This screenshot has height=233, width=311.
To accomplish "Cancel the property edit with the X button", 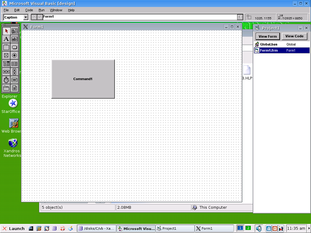I will (x=34, y=17).
